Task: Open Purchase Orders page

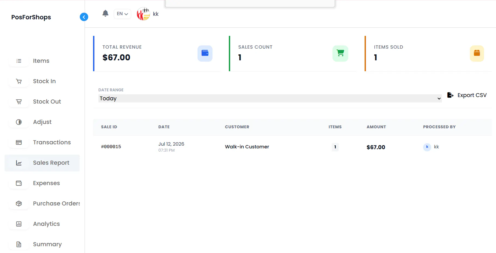Action: point(56,204)
